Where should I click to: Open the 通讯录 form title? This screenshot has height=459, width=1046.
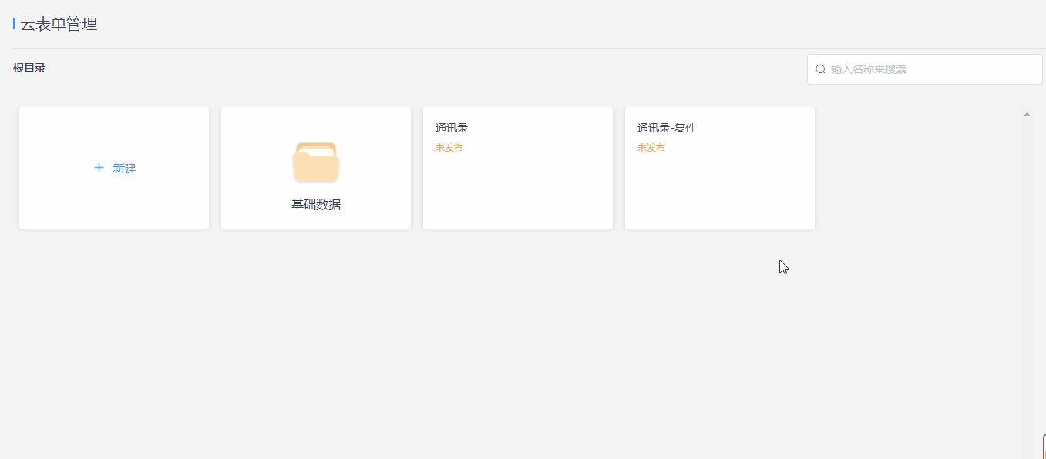click(x=452, y=128)
